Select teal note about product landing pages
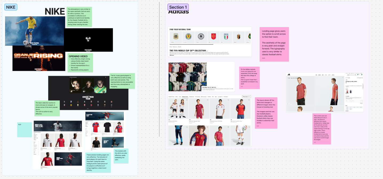Viewport: 383px width, 179px height. (x=98, y=162)
